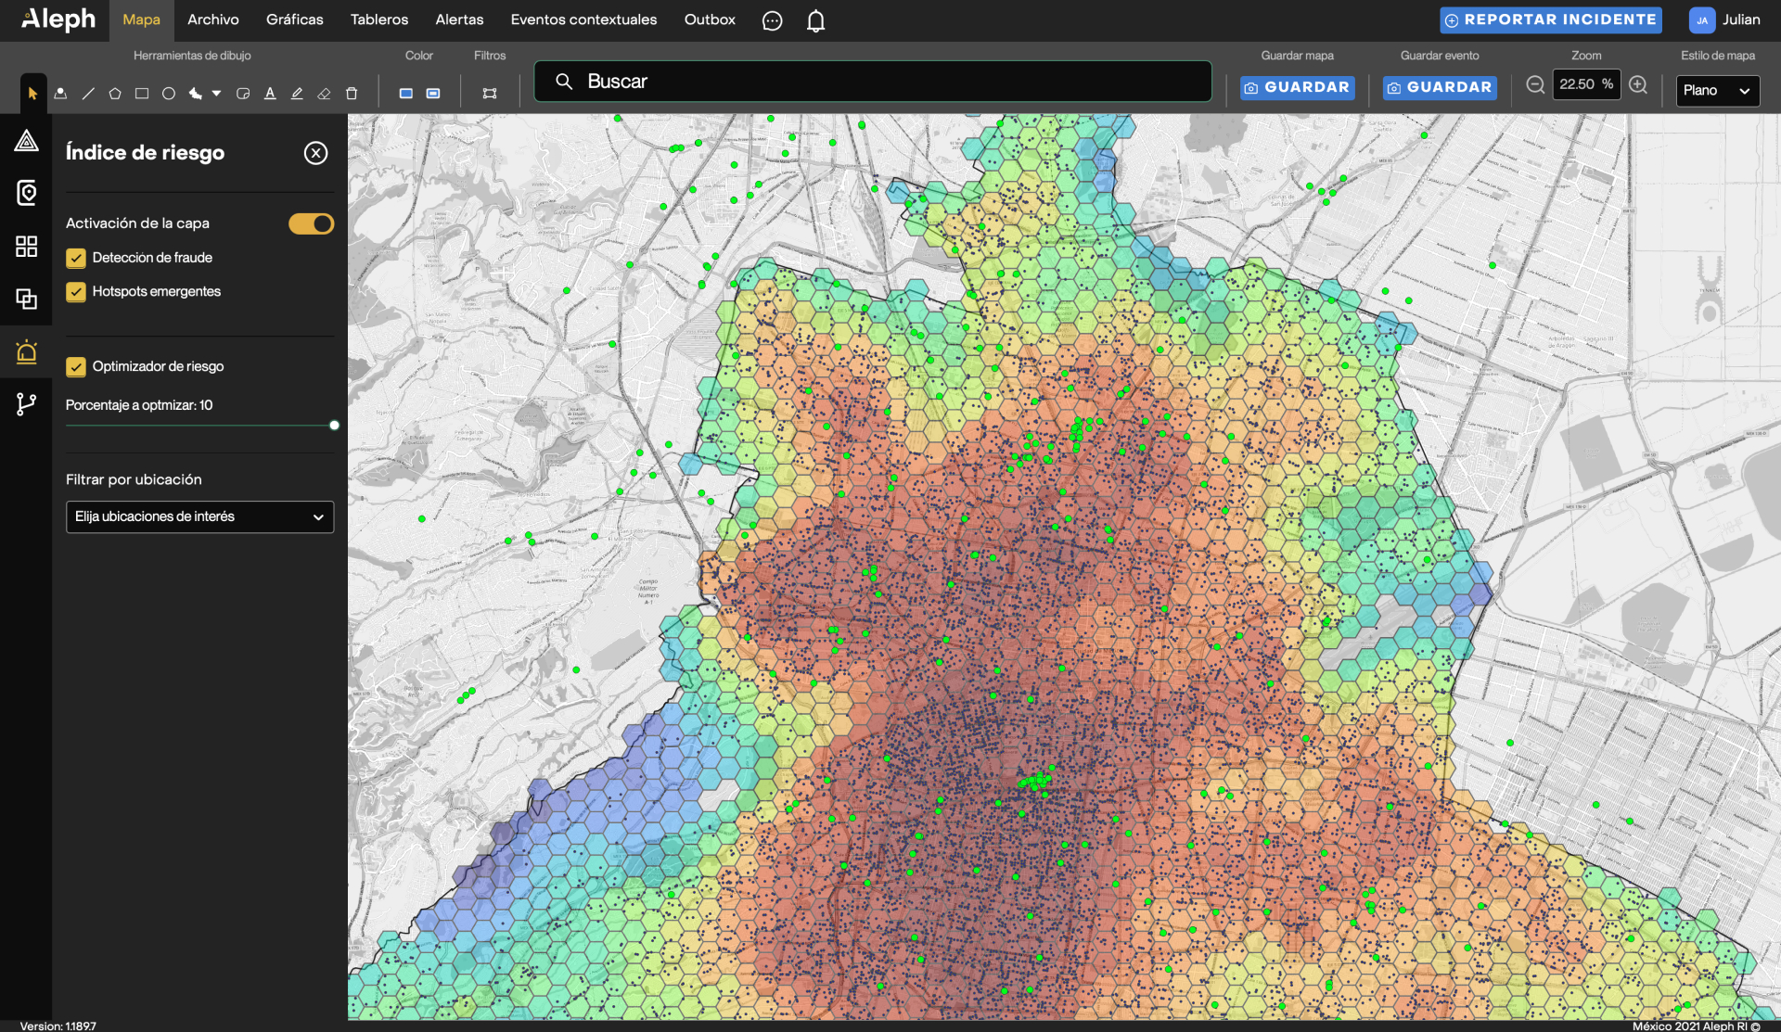Open the Gráficas tab
The height and width of the screenshot is (1032, 1781).
click(x=294, y=19)
